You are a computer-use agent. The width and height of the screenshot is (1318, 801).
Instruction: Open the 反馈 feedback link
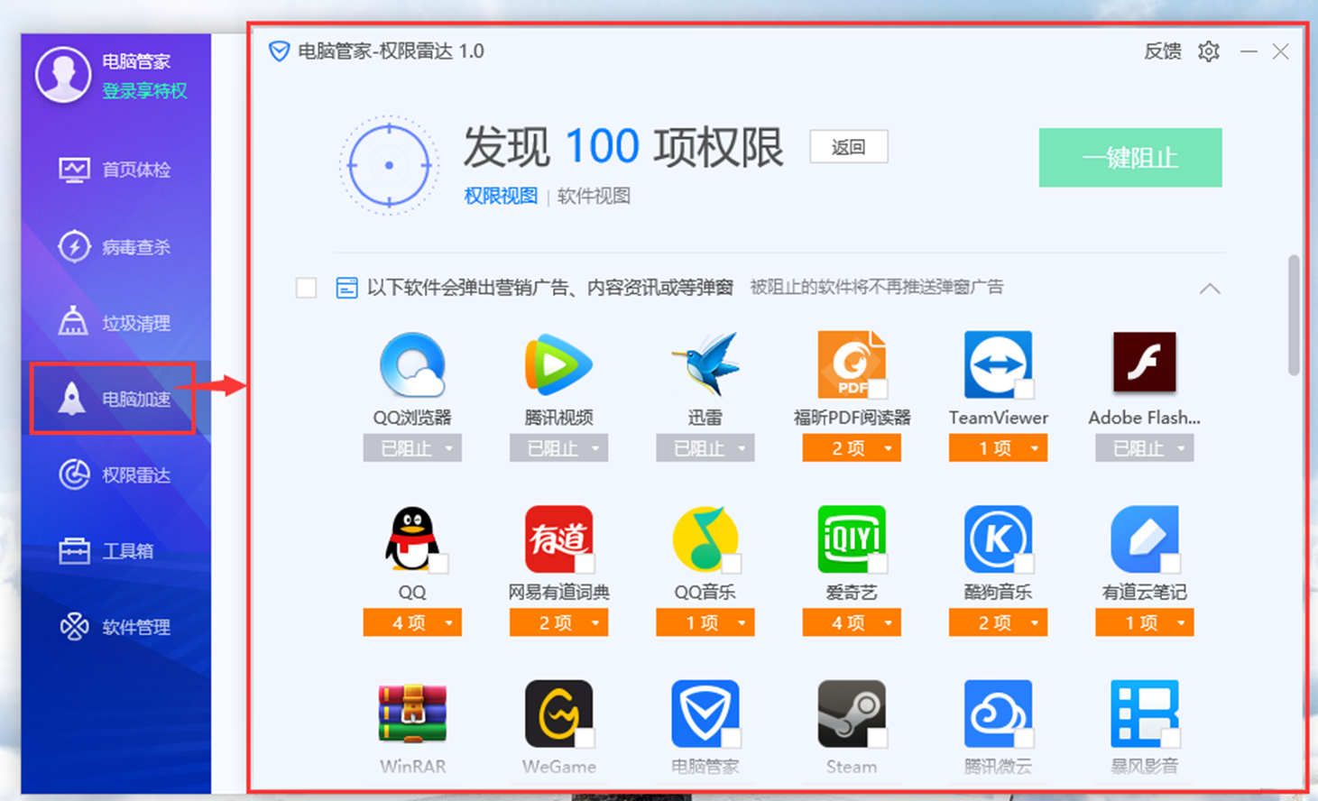tap(1162, 51)
